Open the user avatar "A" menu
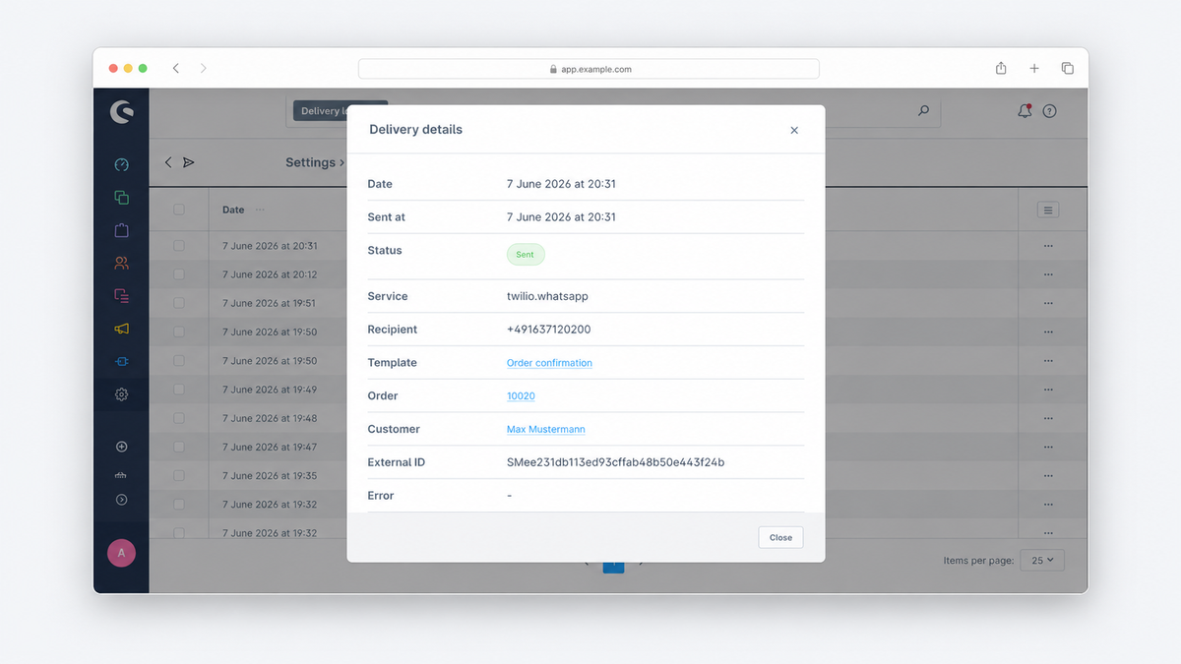1181x664 pixels. pyautogui.click(x=121, y=553)
